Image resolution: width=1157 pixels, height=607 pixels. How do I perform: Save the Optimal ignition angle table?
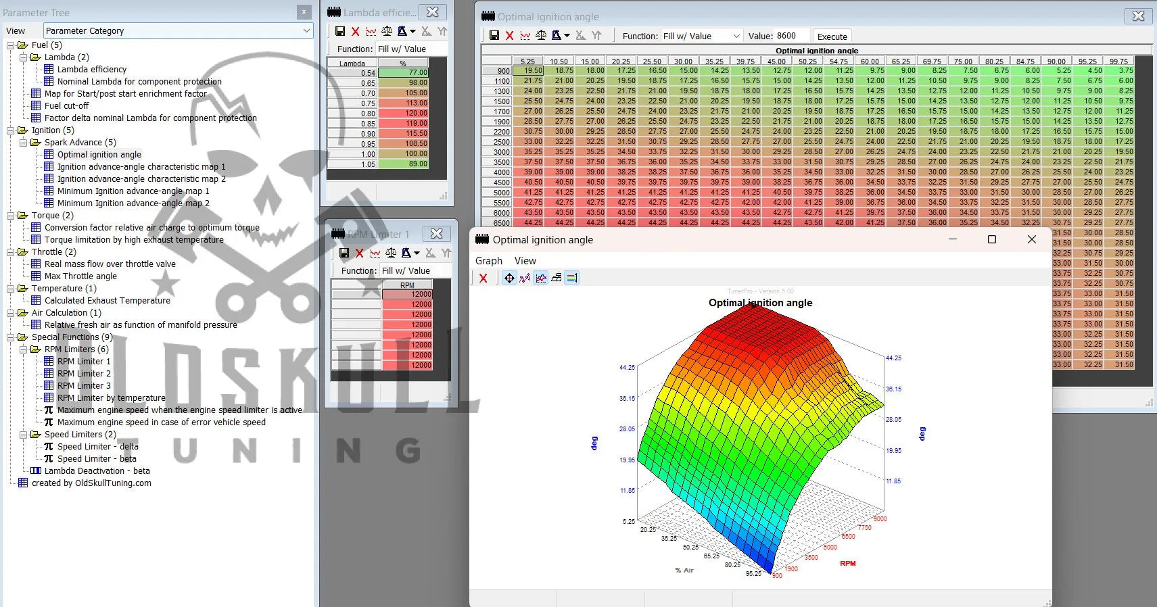click(494, 36)
